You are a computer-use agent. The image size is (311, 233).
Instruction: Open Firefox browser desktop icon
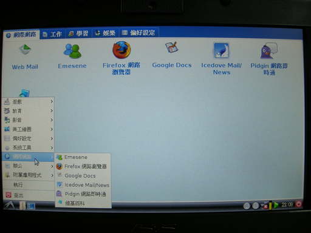121,58
